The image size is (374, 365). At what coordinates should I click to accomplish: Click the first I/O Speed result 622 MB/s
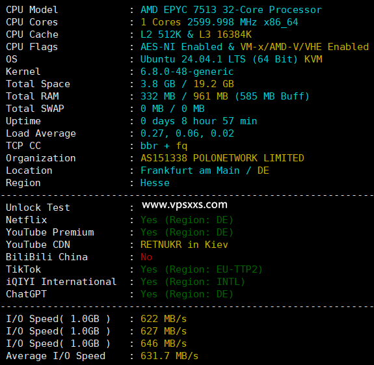(164, 319)
